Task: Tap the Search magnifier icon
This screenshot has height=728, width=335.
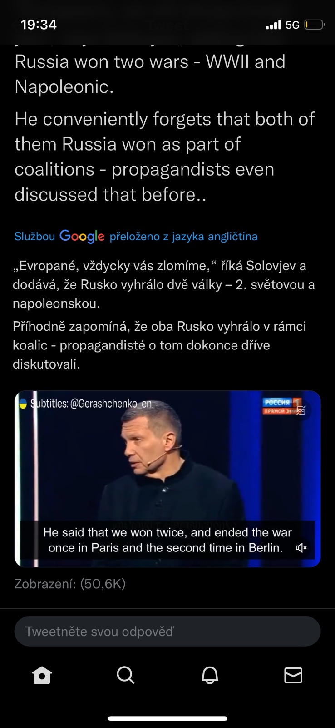Action: pyautogui.click(x=126, y=676)
